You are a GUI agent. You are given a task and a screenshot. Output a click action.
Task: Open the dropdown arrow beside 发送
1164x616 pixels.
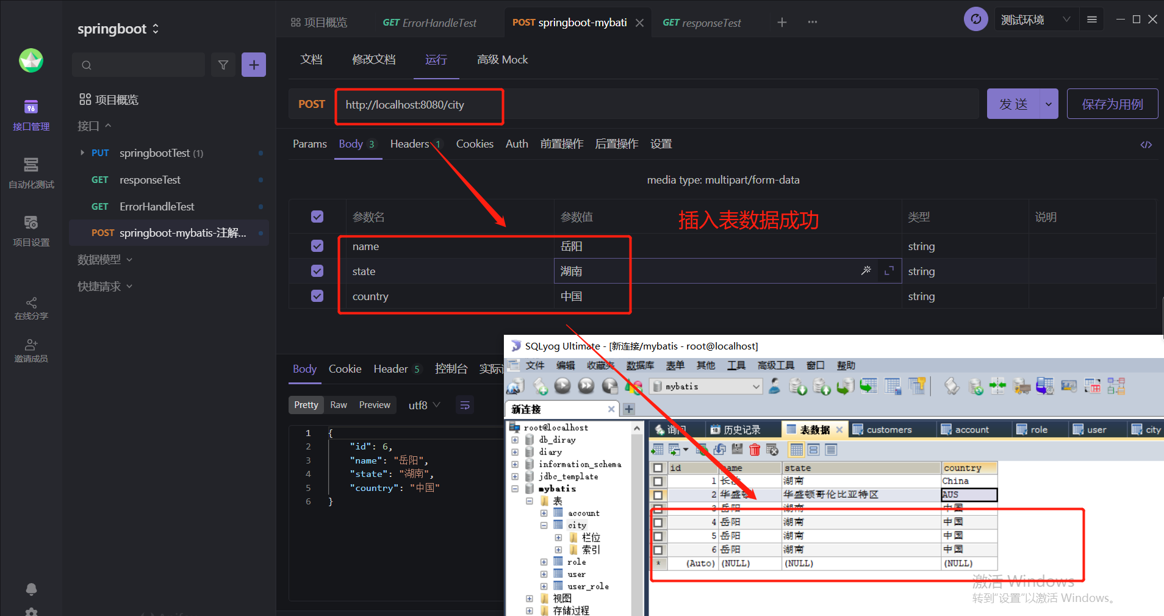[1049, 104]
